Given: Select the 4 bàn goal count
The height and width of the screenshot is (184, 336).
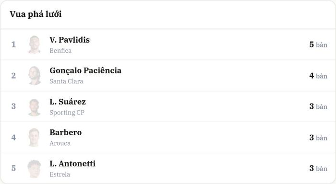Looking at the screenshot, I should [x=318, y=76].
